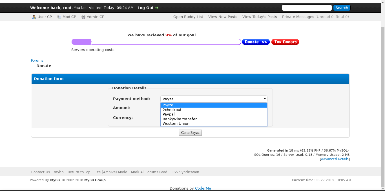
Task: Collapse the Payment method dropdown arrow
Action: 265,99
